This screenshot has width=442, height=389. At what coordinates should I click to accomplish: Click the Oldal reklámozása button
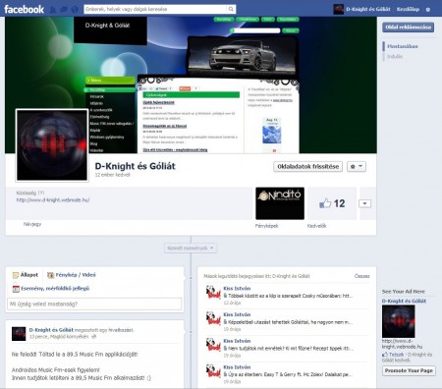(408, 28)
